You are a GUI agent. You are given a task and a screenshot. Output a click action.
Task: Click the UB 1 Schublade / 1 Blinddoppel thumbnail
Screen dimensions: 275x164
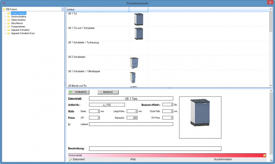(133, 77)
